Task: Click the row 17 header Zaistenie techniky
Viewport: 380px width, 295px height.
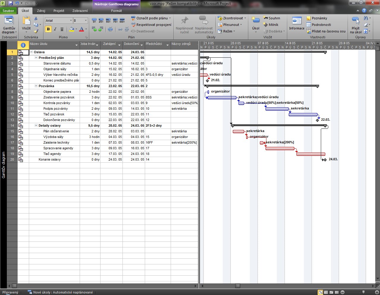Action: tap(12, 143)
